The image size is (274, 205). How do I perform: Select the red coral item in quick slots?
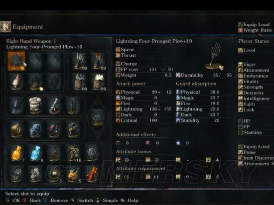tap(92, 174)
